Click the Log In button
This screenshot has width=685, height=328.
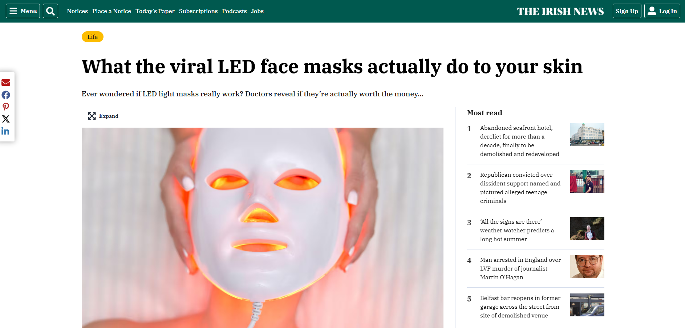click(x=662, y=11)
